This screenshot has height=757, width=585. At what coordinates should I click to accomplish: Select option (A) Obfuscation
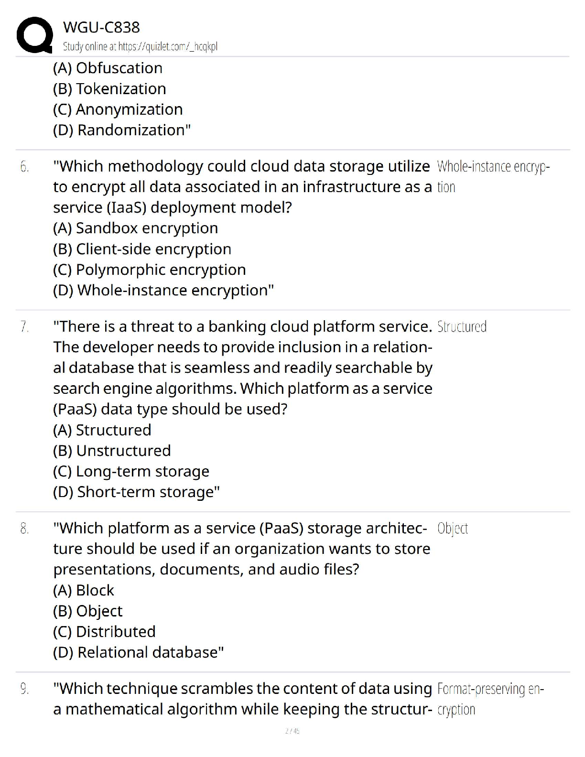pyautogui.click(x=108, y=68)
